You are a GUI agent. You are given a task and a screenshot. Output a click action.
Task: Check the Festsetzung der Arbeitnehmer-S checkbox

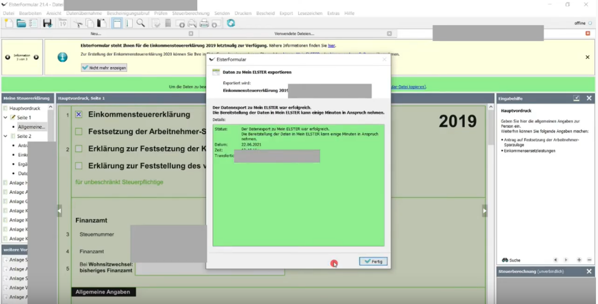click(78, 132)
